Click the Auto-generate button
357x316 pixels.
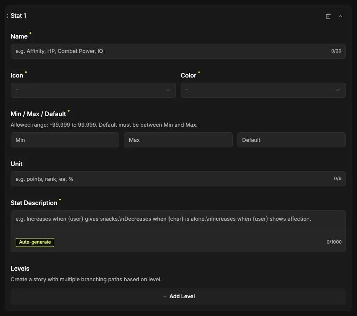coord(35,242)
